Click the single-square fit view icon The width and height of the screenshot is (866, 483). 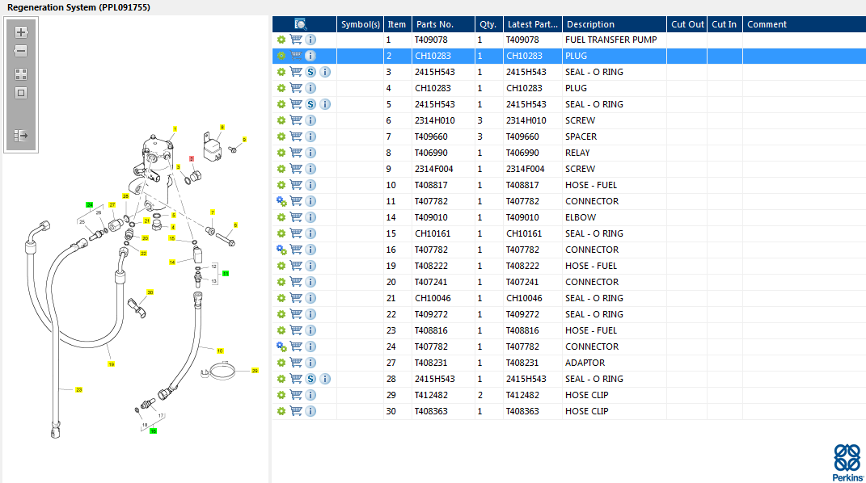pos(21,93)
